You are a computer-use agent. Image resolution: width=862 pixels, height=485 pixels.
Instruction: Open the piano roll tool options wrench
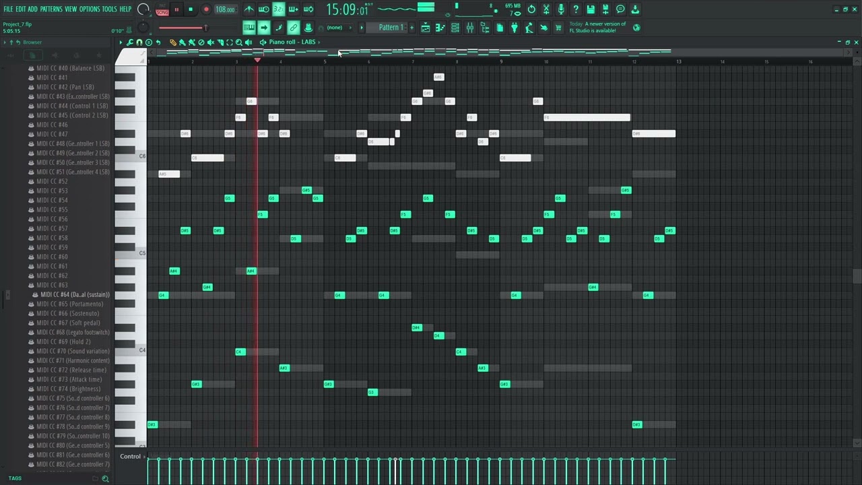(130, 42)
